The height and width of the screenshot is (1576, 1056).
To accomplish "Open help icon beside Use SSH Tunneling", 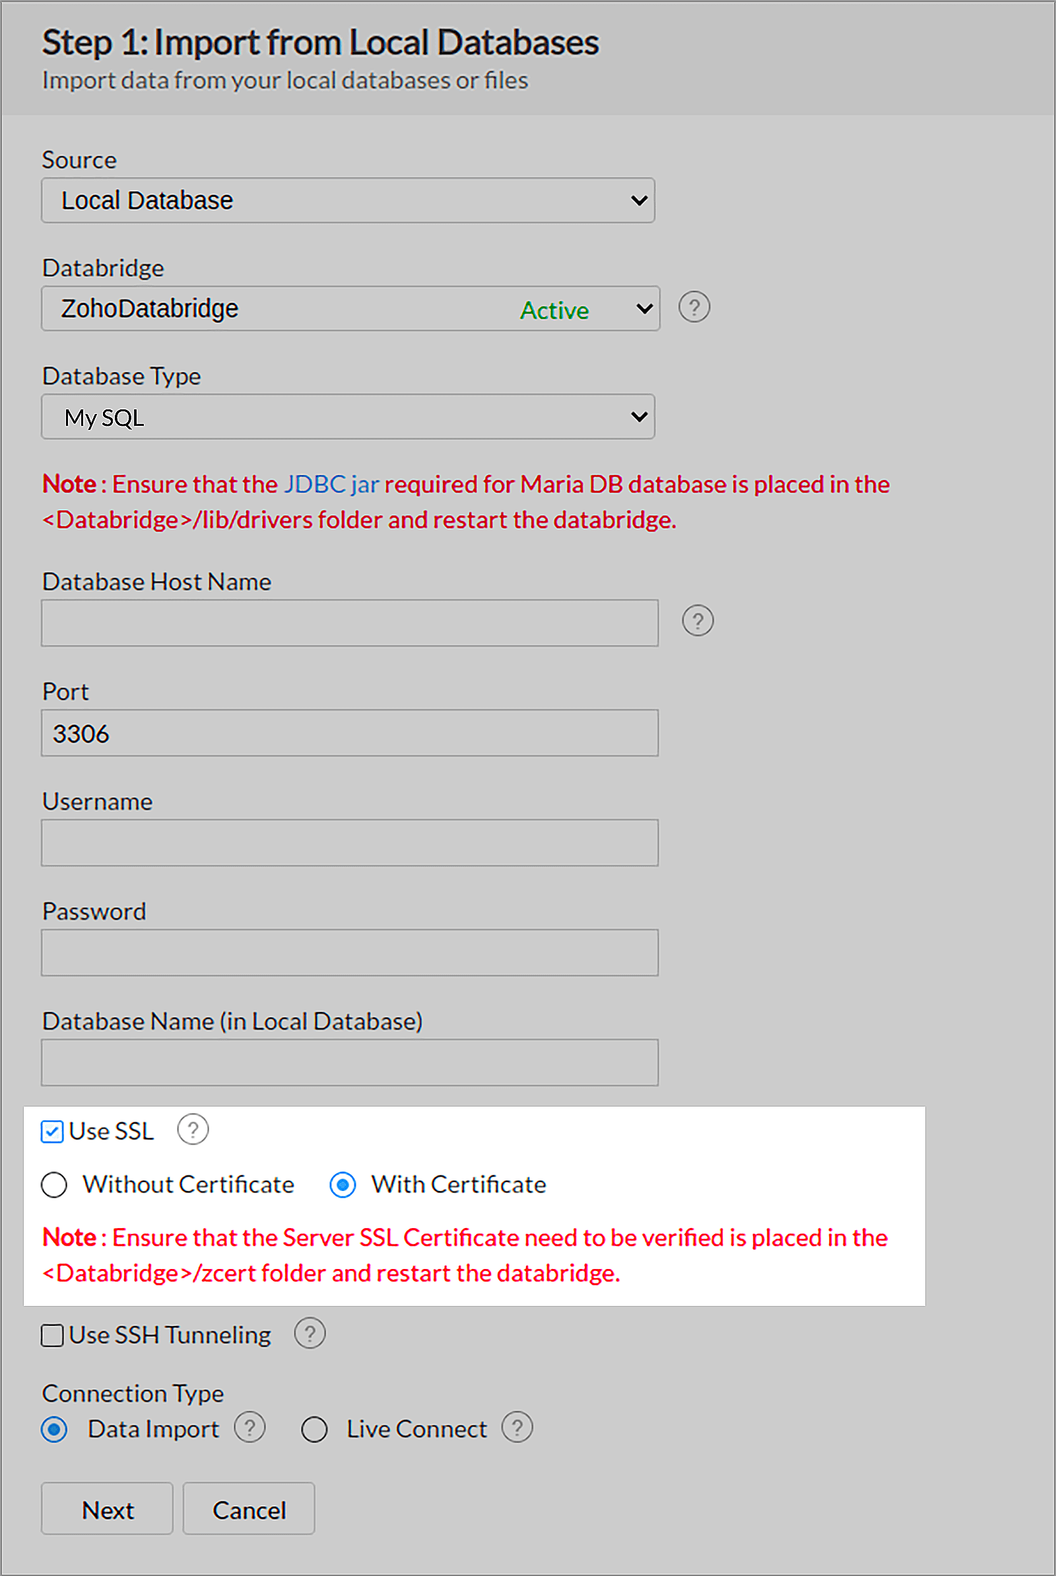I will click(x=310, y=1333).
